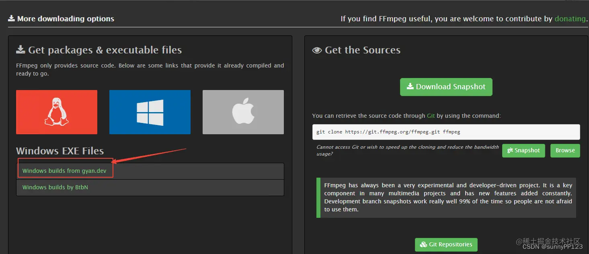Click the Browse button
The image size is (589, 254).
tap(565, 150)
